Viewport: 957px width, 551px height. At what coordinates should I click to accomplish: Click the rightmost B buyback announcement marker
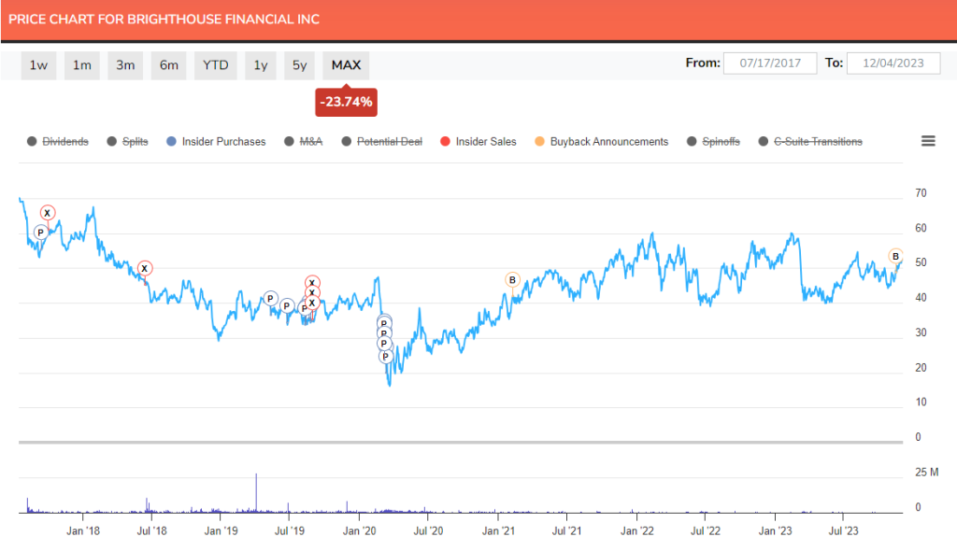tap(894, 256)
